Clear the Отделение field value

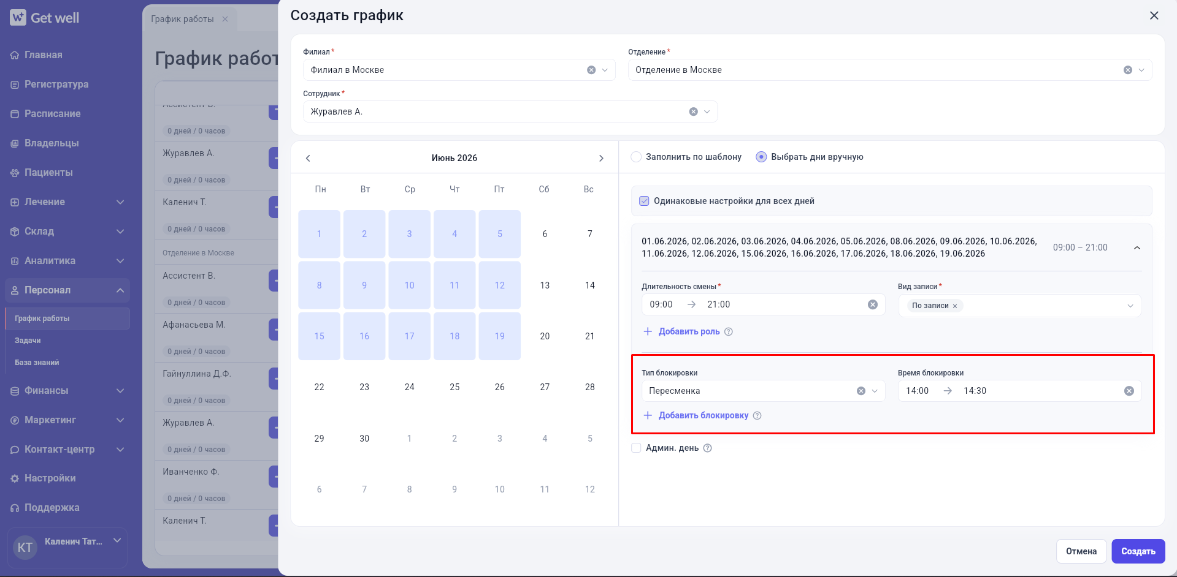[x=1127, y=70]
